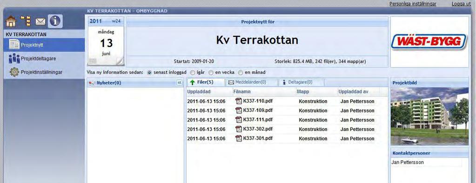Click the Projektdeltagare people icon
Screen dimensions: 476x183
[14, 59]
